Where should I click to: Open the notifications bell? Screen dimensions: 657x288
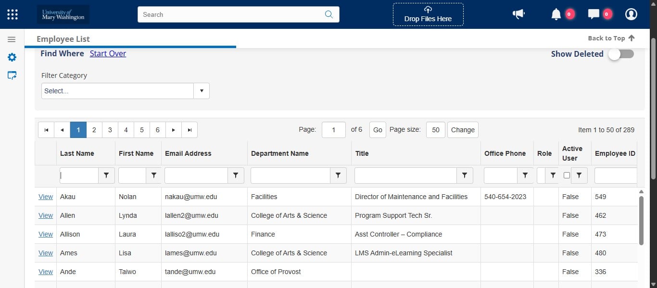pos(557,14)
